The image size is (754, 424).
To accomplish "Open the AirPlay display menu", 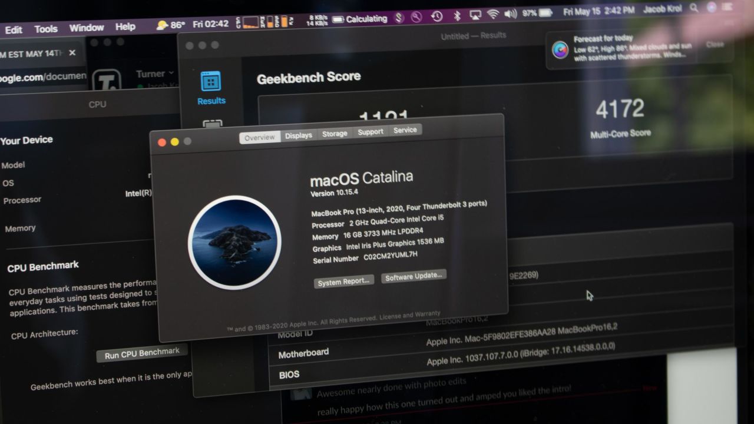I will (x=474, y=15).
